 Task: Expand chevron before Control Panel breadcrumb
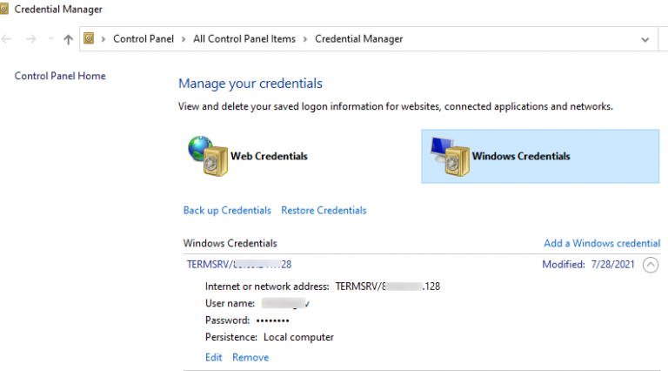tap(104, 39)
